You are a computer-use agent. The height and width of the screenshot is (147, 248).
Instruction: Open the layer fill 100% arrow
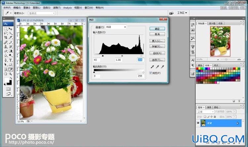click(x=235, y=117)
